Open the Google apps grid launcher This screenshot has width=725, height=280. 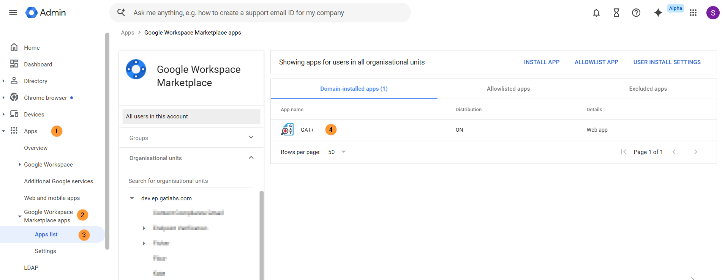coord(693,13)
